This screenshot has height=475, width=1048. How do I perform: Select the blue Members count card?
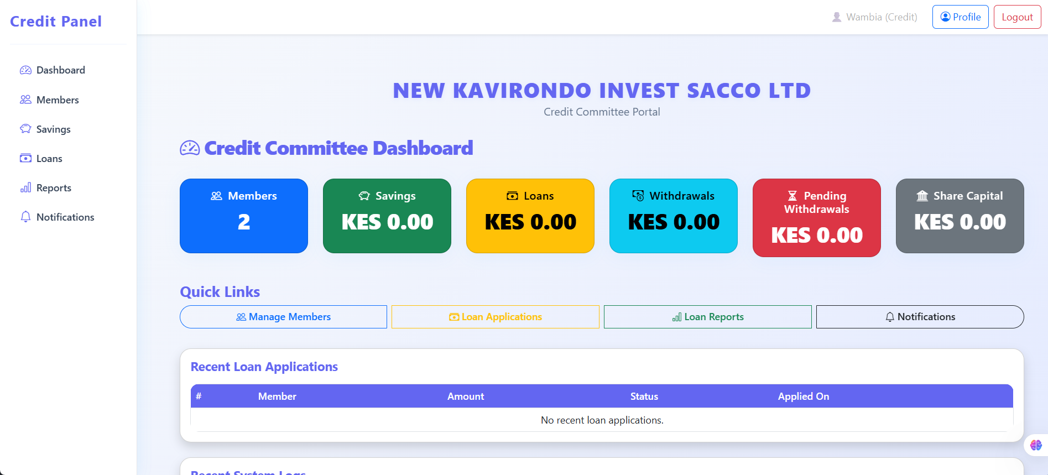coord(244,216)
